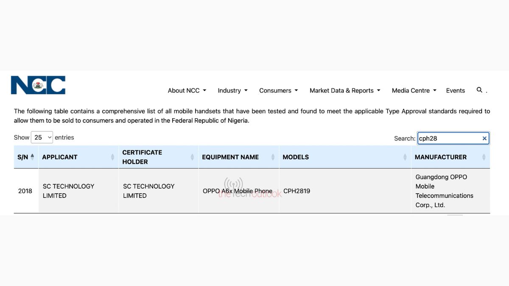The width and height of the screenshot is (509, 286).
Task: Expand the Media Centre menu
Action: [x=414, y=91]
